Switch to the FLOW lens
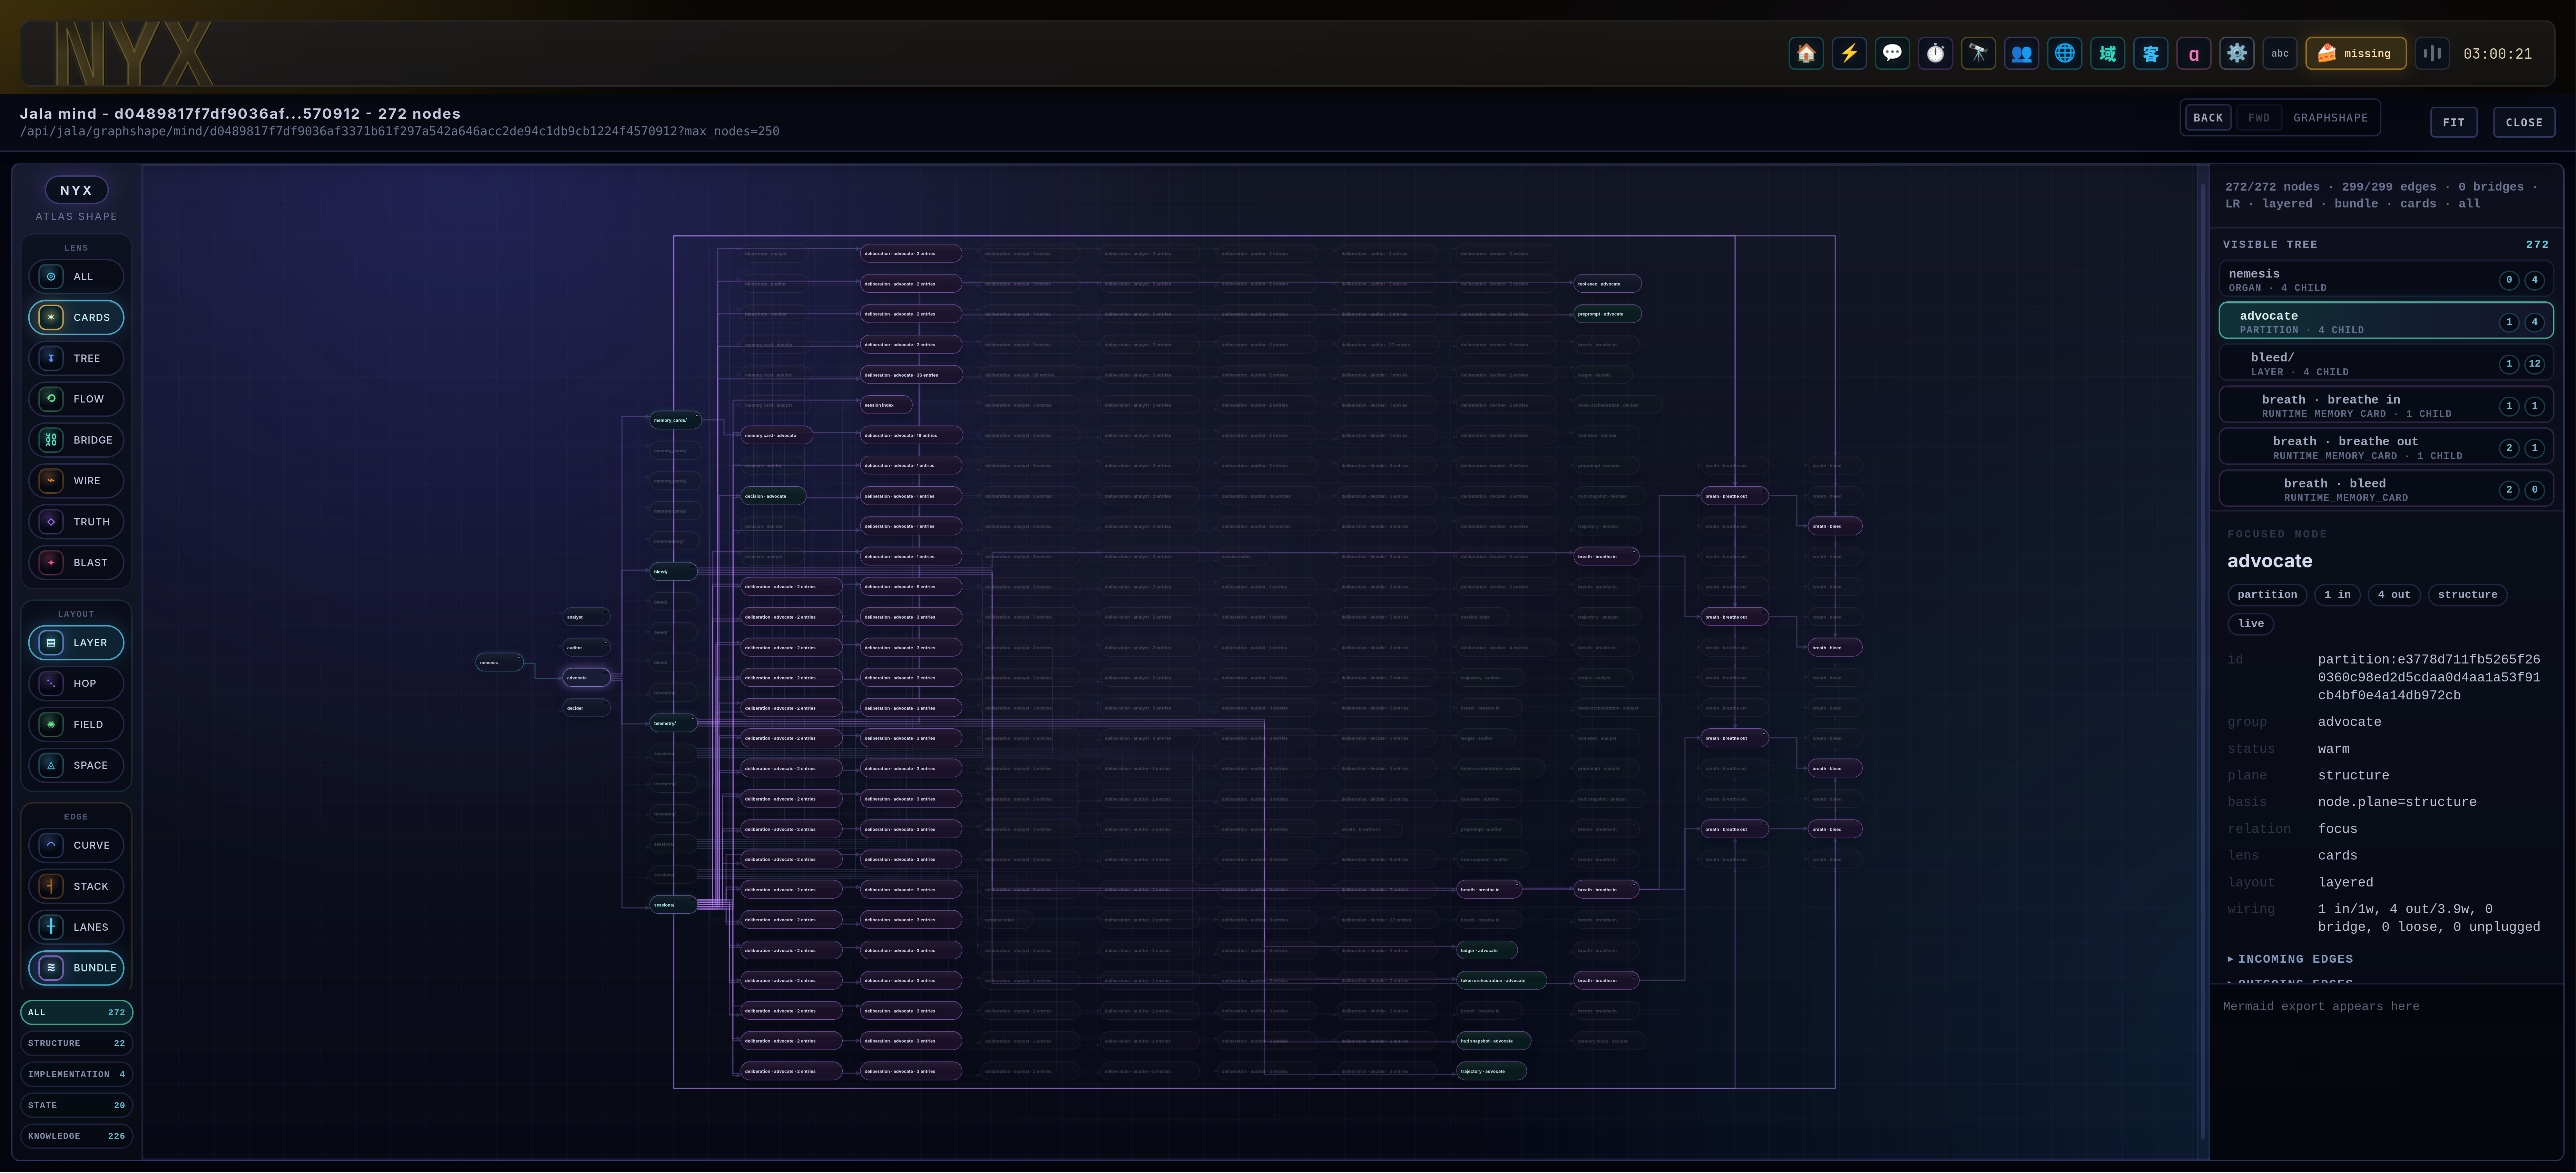Image resolution: width=2576 pixels, height=1173 pixels. pos(76,399)
